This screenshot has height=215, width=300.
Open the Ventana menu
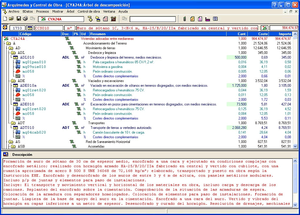pos(109,11)
